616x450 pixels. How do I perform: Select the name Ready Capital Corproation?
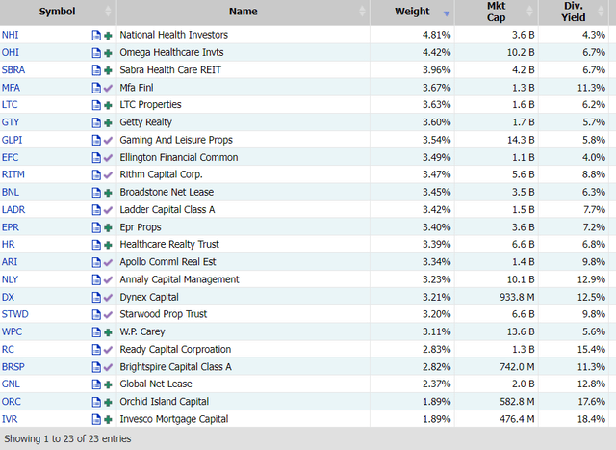[x=175, y=349]
